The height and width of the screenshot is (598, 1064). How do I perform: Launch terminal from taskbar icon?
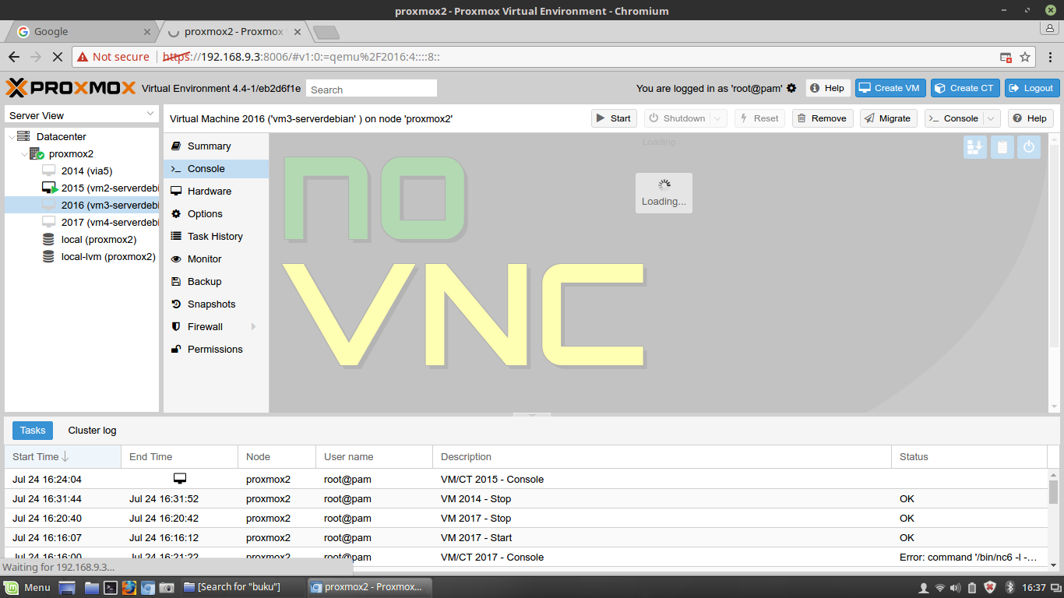click(111, 587)
